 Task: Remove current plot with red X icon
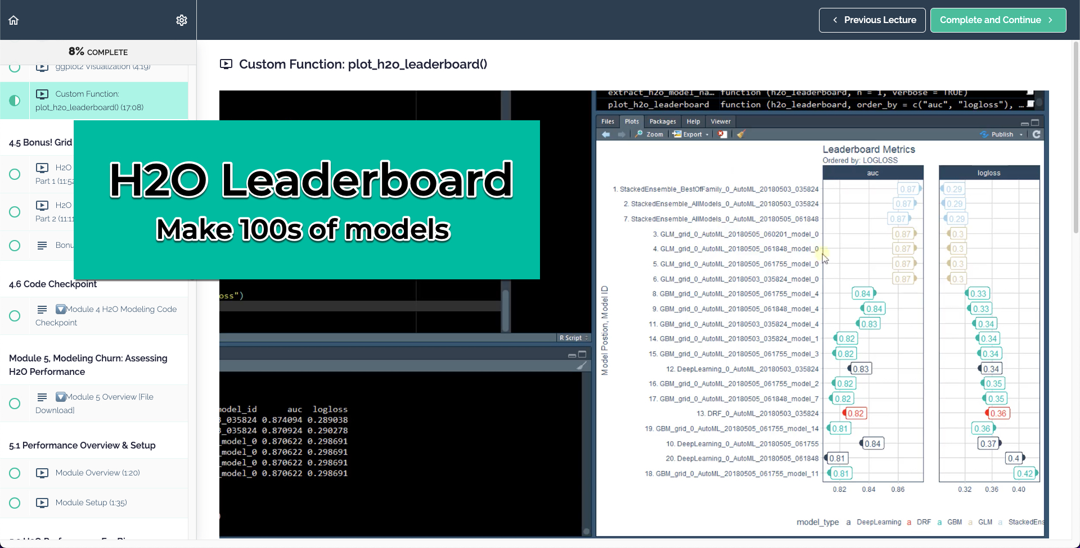(723, 134)
